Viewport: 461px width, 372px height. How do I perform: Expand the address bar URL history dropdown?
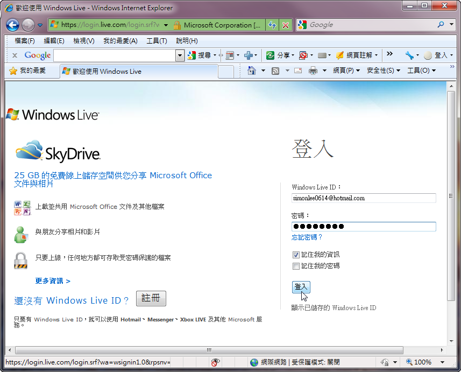(x=166, y=25)
